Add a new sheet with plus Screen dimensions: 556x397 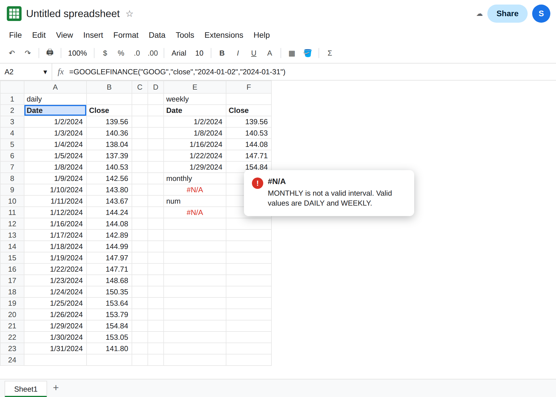pyautogui.click(x=56, y=388)
